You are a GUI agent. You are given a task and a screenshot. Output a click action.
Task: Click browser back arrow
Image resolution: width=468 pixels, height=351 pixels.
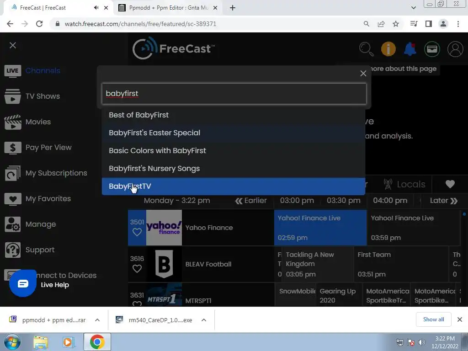point(10,24)
